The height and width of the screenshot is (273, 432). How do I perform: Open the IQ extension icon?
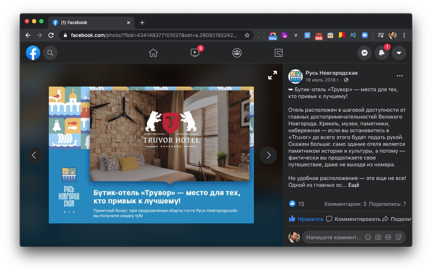[353, 35]
